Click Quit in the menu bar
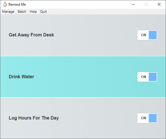 [x=43, y=12]
